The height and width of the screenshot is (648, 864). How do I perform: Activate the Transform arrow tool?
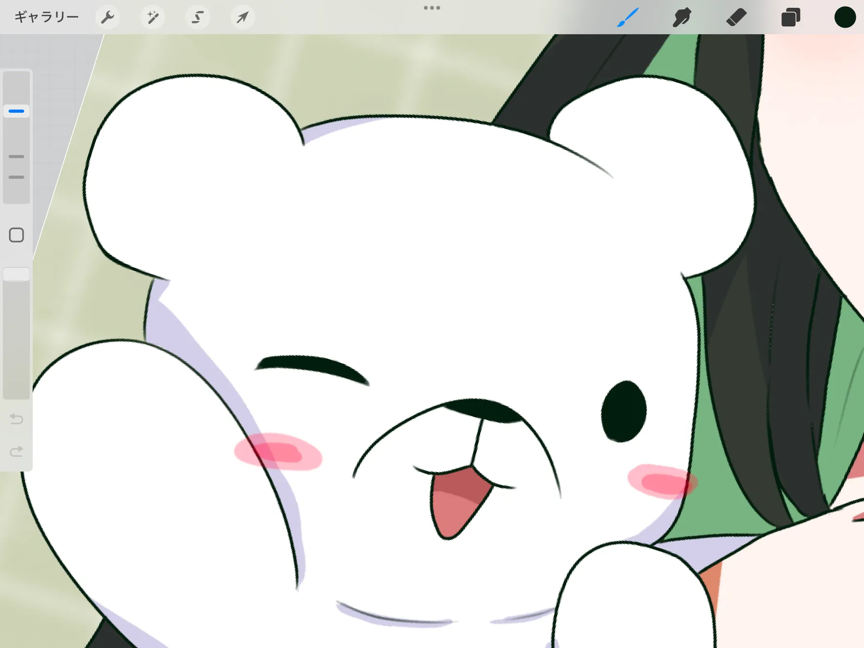click(x=242, y=18)
